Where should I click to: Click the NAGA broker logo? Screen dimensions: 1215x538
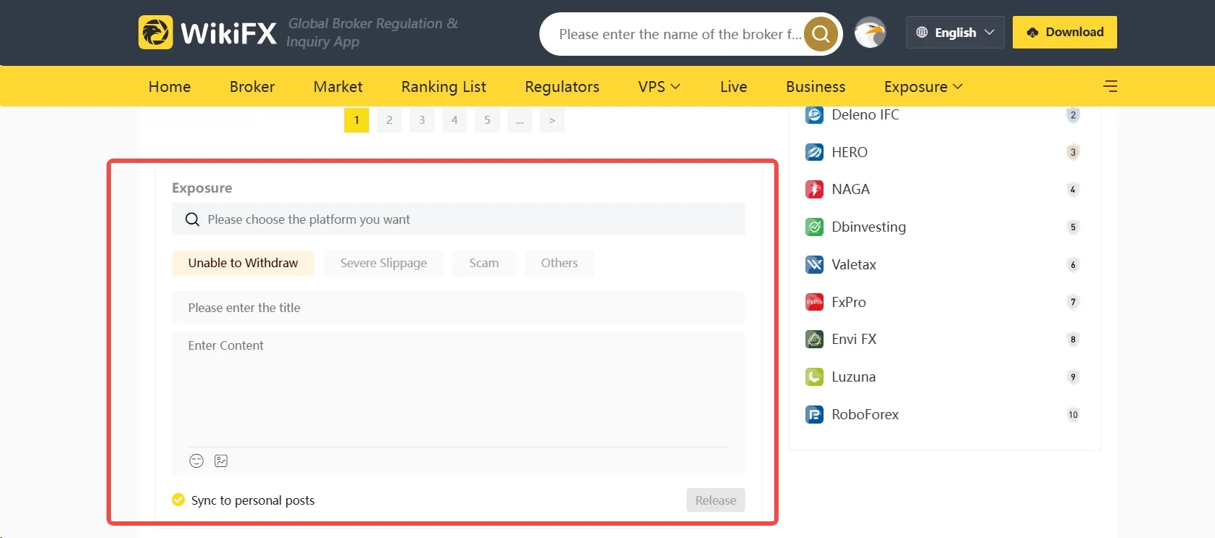(815, 190)
